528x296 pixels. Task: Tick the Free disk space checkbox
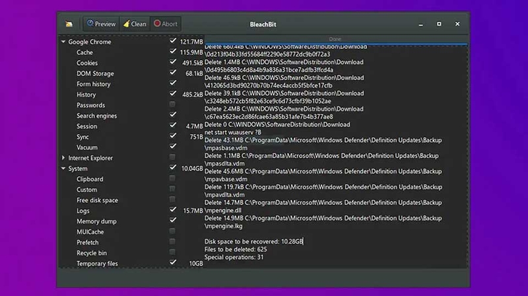[172, 200]
